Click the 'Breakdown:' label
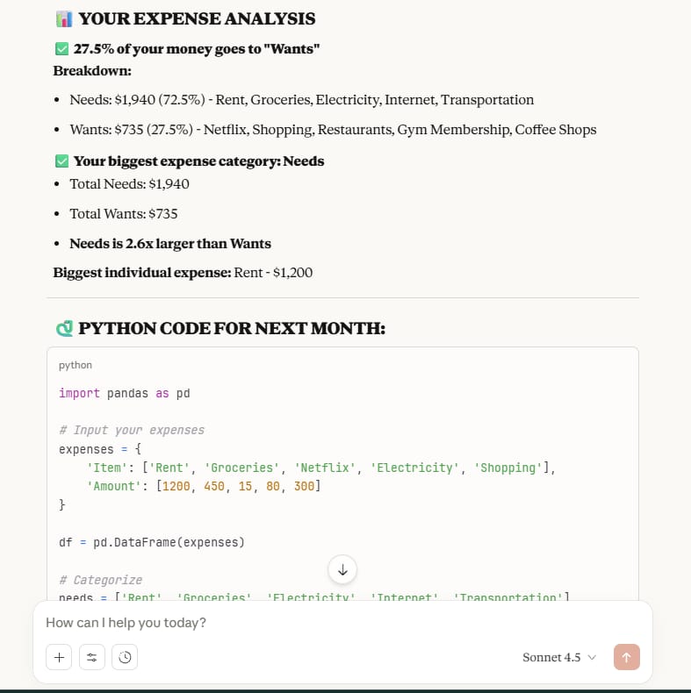 pos(92,71)
